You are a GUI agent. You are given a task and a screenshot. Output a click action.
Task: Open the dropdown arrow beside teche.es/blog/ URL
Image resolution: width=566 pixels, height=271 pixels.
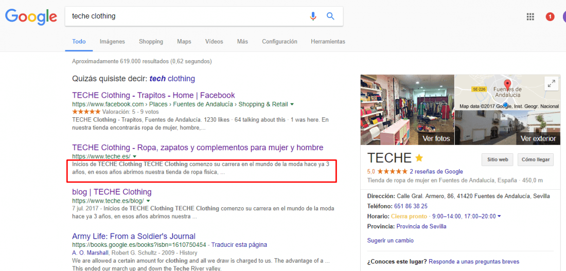click(148, 201)
